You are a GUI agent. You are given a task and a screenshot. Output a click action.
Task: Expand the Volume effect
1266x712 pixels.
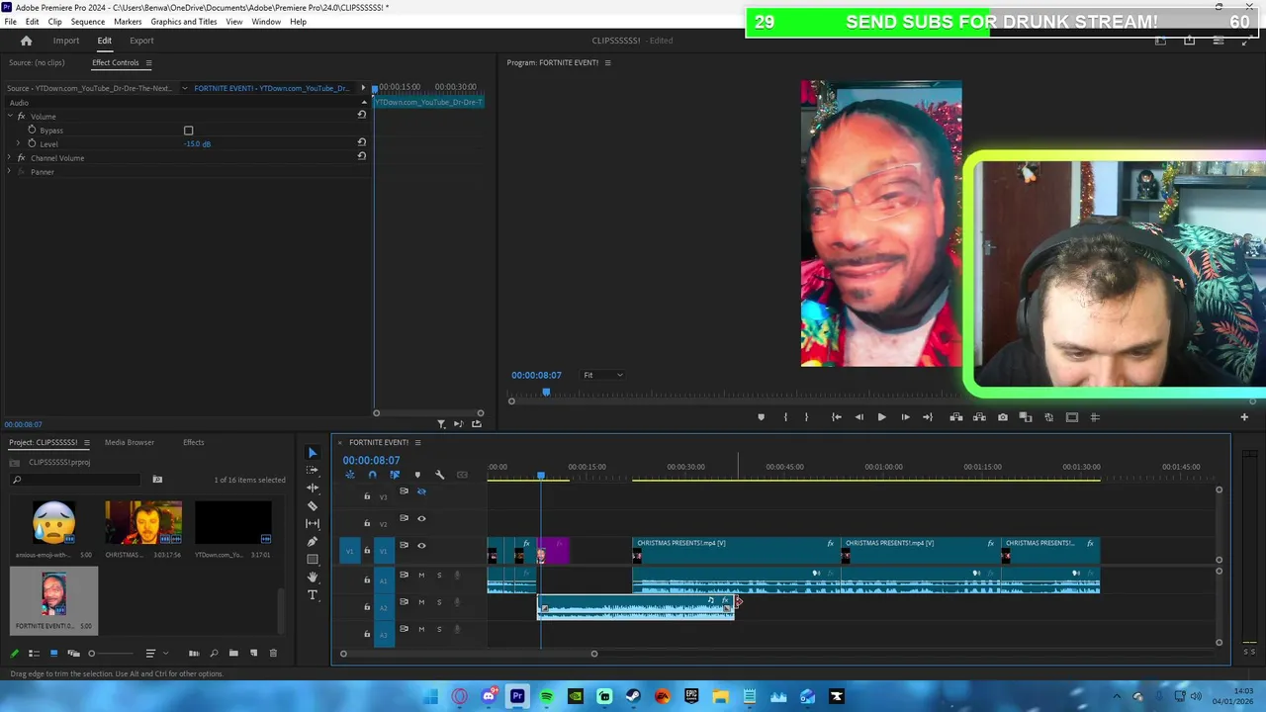point(9,117)
